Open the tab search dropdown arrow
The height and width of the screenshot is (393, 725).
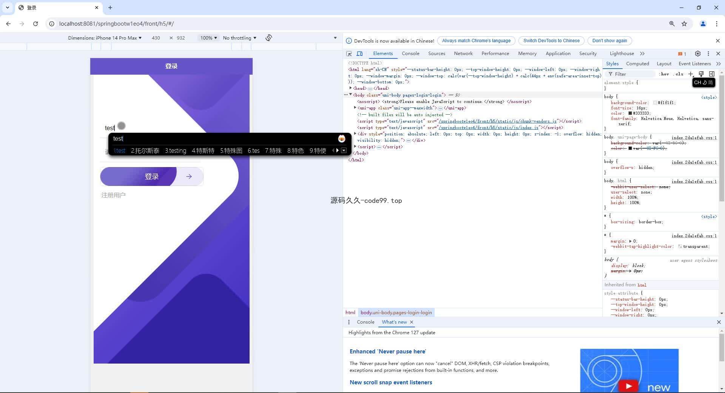point(8,8)
